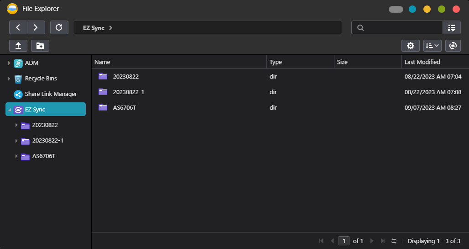
Task: Collapse the EZ Sync tree node
Action: pos(10,110)
